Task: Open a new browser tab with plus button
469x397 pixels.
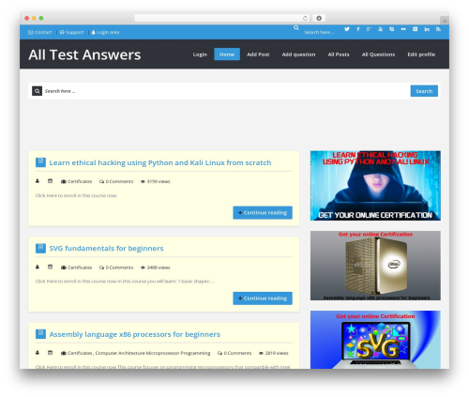Action: coord(445,21)
